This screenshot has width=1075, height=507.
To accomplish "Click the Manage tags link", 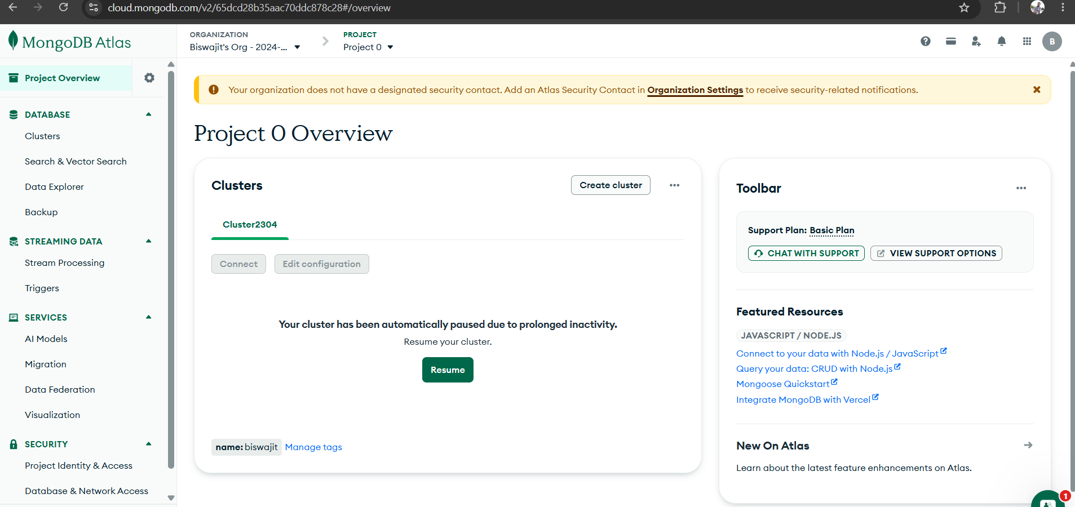I will (313, 447).
